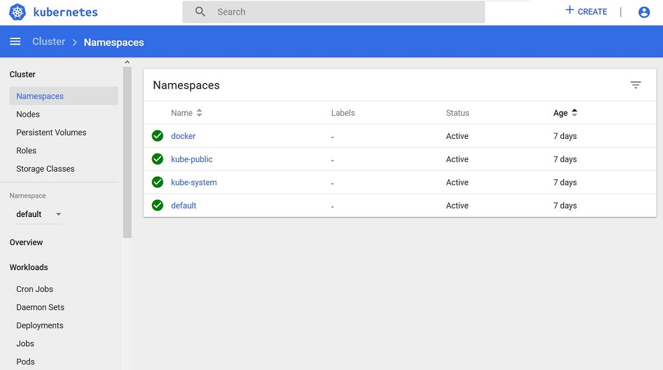
Task: Focus the Search input field
Action: pyautogui.click(x=334, y=12)
